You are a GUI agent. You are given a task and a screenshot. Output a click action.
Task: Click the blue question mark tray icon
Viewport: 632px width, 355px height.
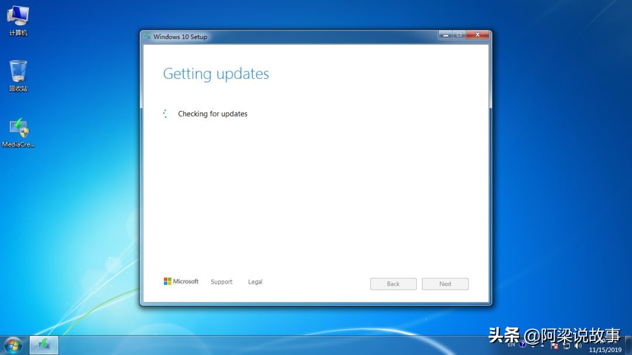[x=523, y=344]
